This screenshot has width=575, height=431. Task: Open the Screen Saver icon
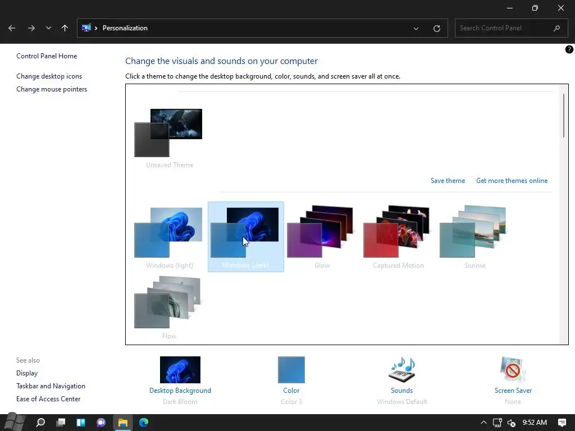pyautogui.click(x=513, y=370)
